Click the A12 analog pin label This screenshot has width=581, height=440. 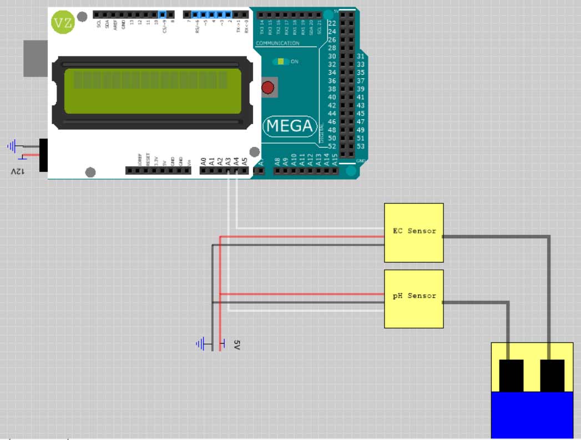310,160
